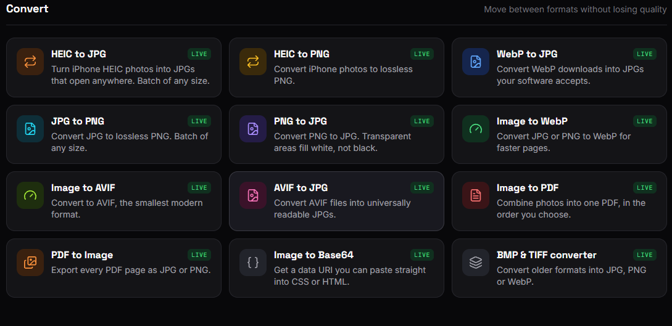Click the LIVE badge on Image to WebP
This screenshot has height=326, width=672.
pos(645,121)
